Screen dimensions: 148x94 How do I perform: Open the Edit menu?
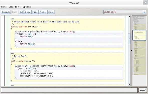[x=11, y=7]
